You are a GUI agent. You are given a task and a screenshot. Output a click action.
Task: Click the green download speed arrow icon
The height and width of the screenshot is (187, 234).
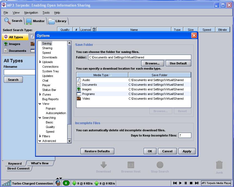point(74,183)
